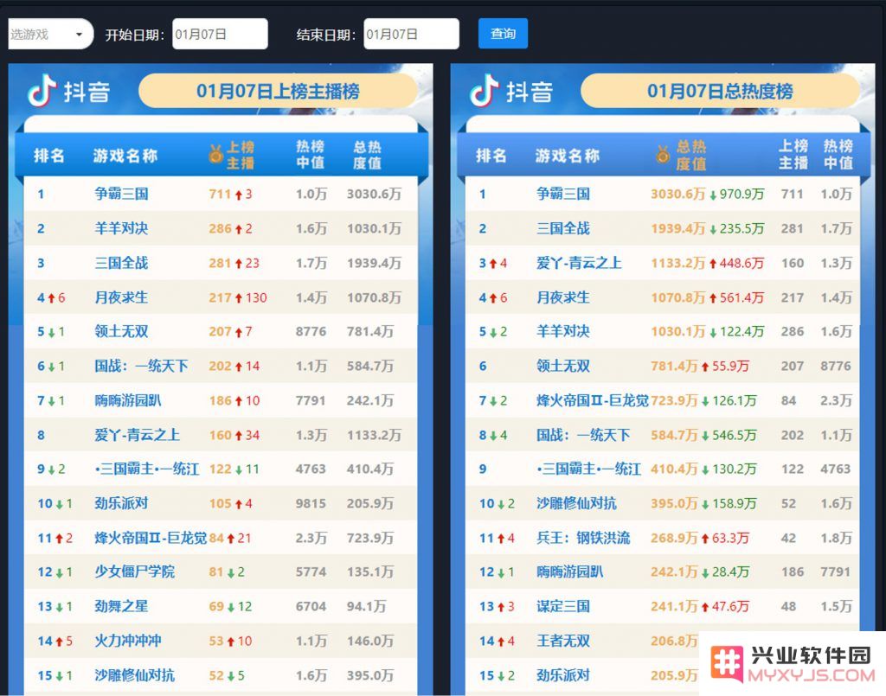Screen dimensions: 886x696
Task: Click the 排名 header in the left table
Action: (49, 156)
